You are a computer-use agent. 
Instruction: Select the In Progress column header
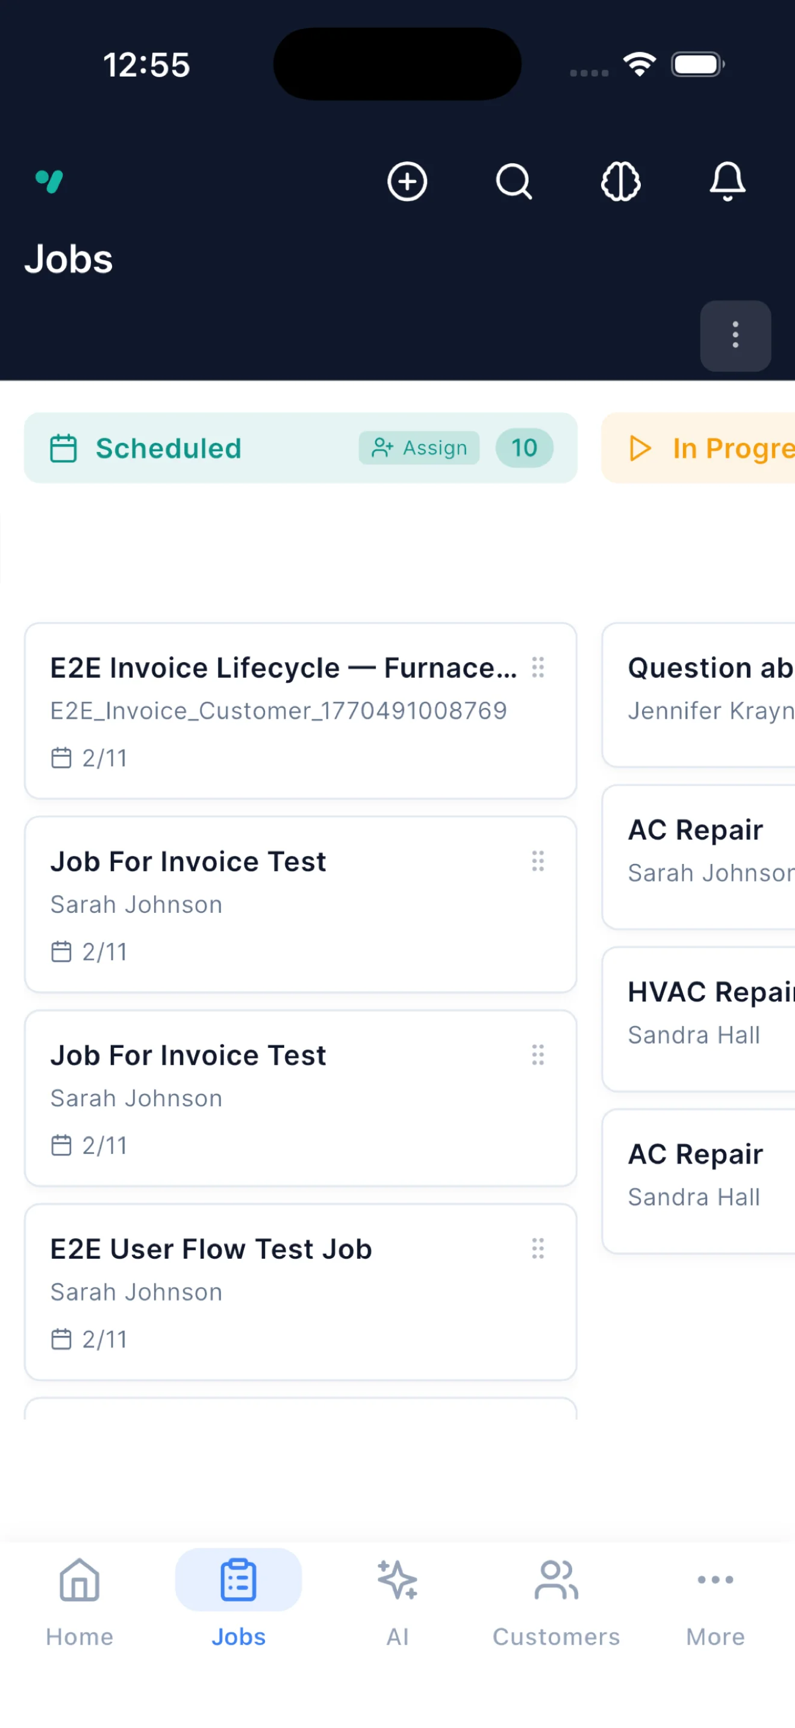(x=699, y=448)
